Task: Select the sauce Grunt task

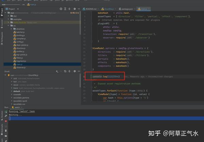Action: [x=16, y=85]
